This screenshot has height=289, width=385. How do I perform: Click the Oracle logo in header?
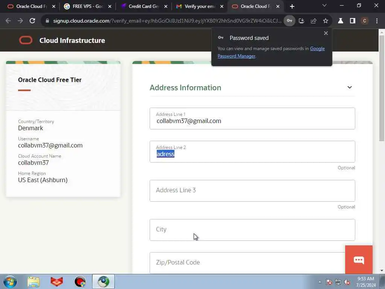[26, 40]
